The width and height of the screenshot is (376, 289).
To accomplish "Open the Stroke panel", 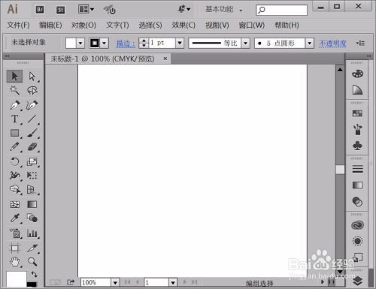I will click(x=357, y=169).
